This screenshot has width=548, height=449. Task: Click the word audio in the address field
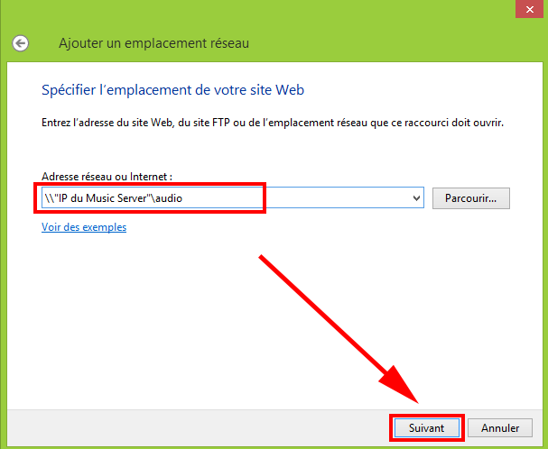point(169,198)
